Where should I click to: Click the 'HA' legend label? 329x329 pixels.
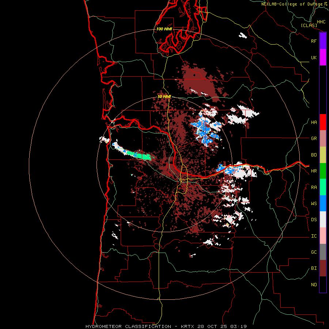point(314,122)
